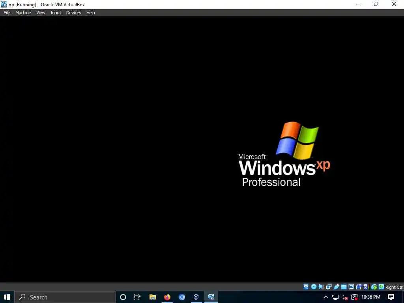Viewport: 404px width, 303px height.
Task: Close the xp VirtualBox window
Action: 394,4
